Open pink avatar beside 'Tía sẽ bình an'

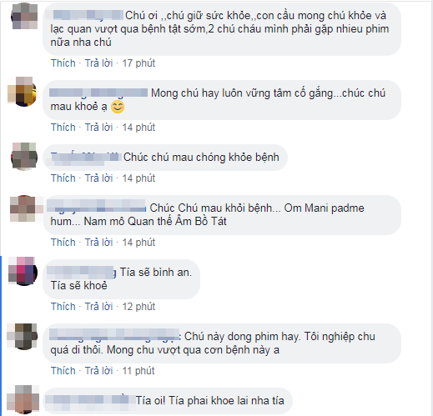(x=23, y=271)
